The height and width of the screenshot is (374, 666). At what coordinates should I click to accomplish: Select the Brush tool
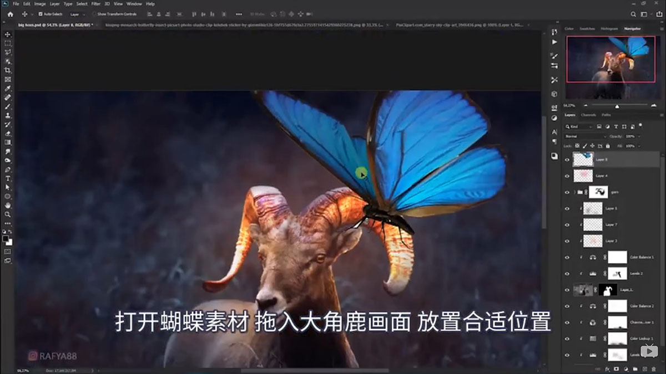tap(8, 107)
